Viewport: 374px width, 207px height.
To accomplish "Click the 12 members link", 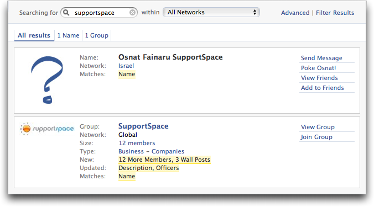I will pos(137,143).
